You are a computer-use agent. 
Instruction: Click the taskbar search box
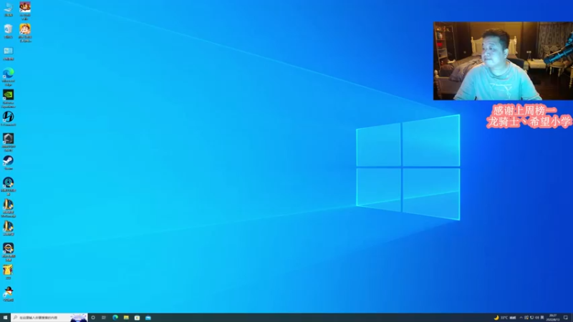coord(49,318)
